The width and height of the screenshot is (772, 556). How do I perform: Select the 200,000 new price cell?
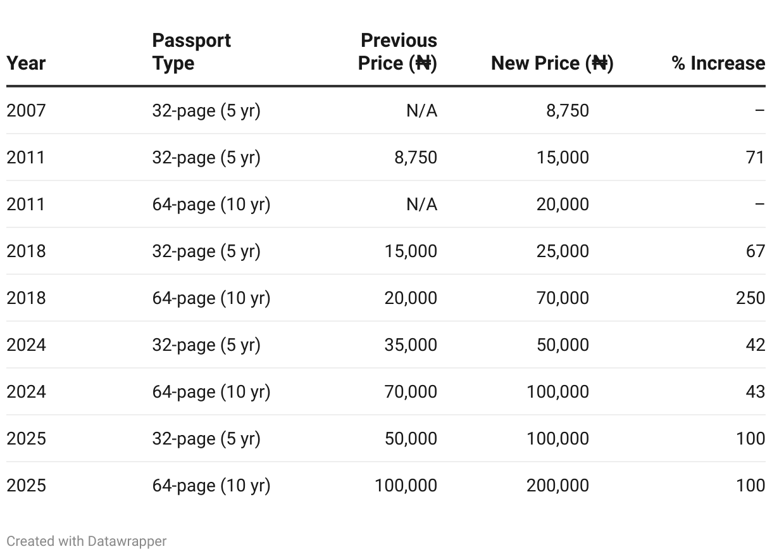[557, 486]
